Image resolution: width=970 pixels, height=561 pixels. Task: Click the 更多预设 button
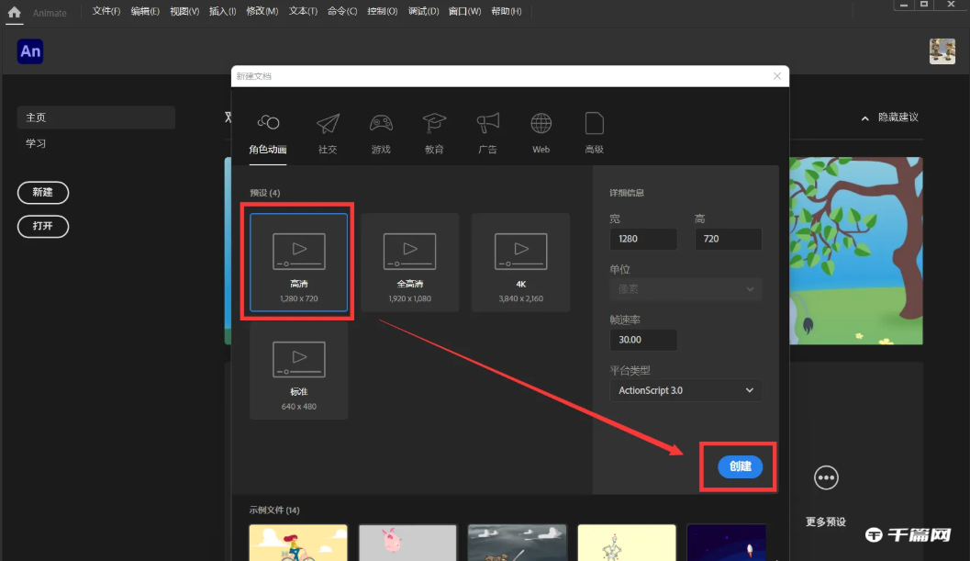tap(825, 477)
